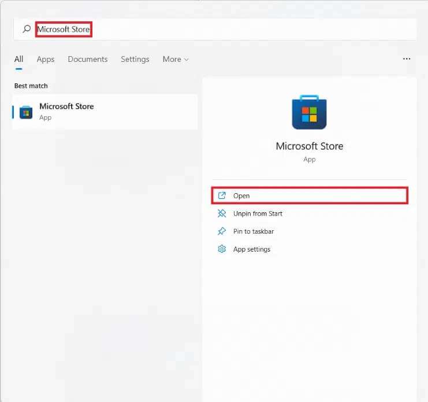The image size is (428, 402).
Task: Click the Best match heading
Action: (31, 86)
